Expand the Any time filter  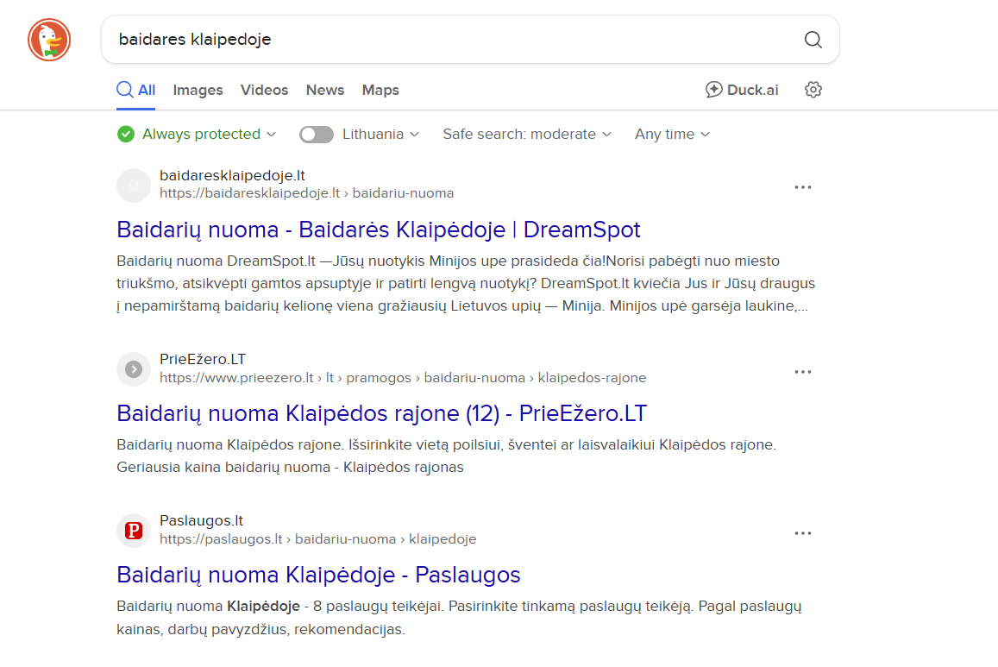coord(672,135)
